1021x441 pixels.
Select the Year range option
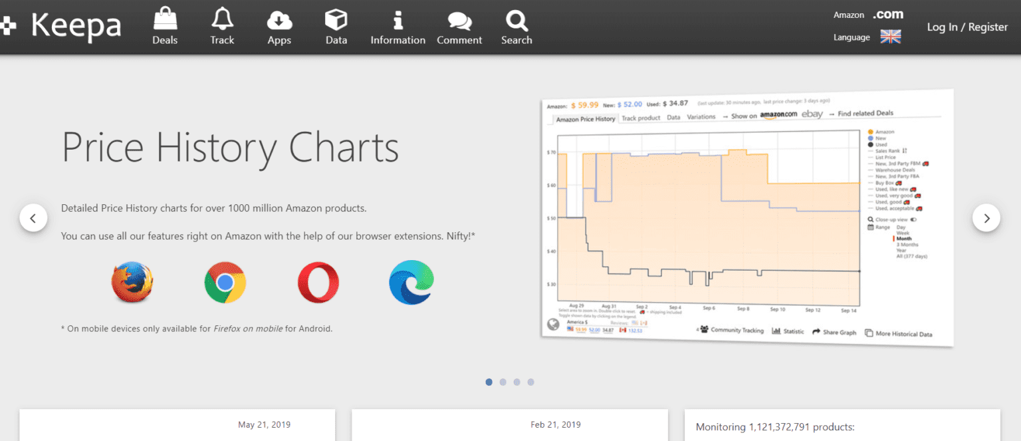(901, 250)
